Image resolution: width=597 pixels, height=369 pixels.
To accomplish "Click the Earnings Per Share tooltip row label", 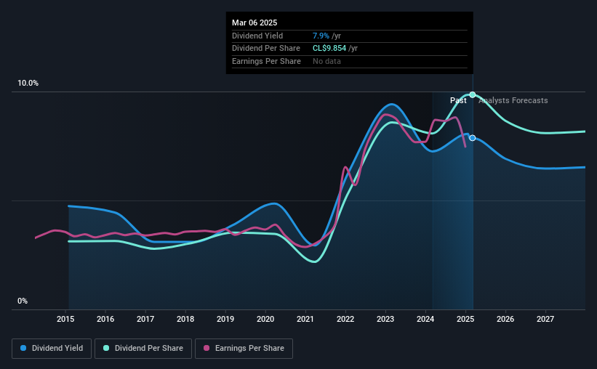I will (x=267, y=61).
